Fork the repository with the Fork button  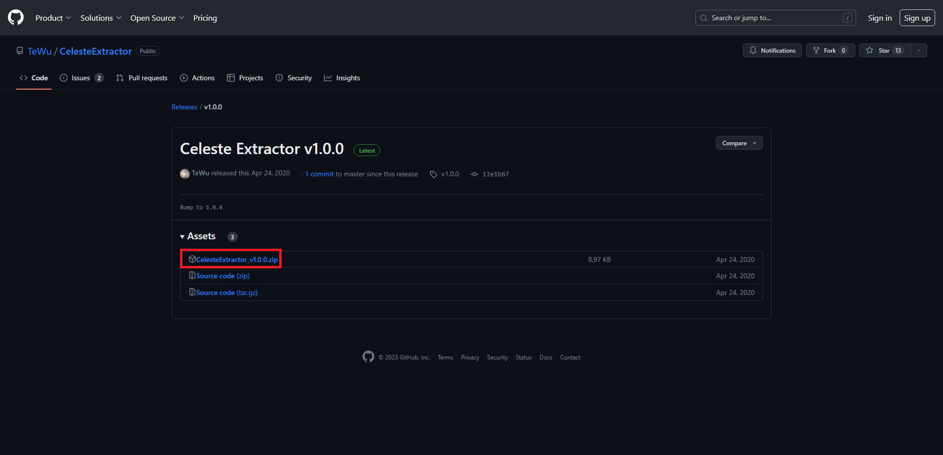click(830, 50)
